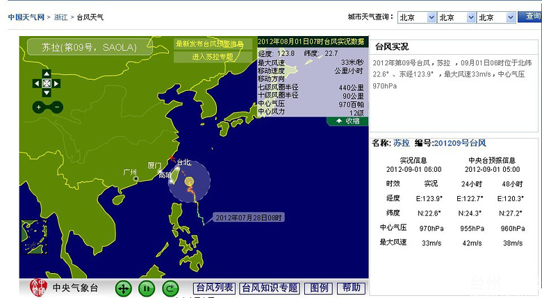Viewport: 542px width, 298px height.
Task: Pan the typhoon map down
Action: pyautogui.click(x=47, y=93)
